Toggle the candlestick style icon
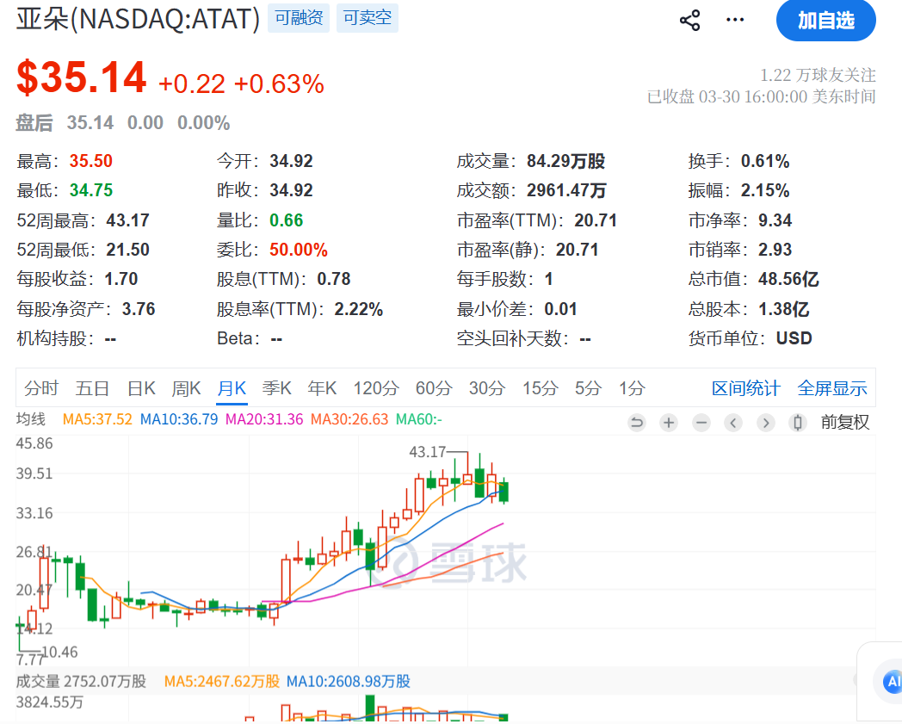 point(797,423)
